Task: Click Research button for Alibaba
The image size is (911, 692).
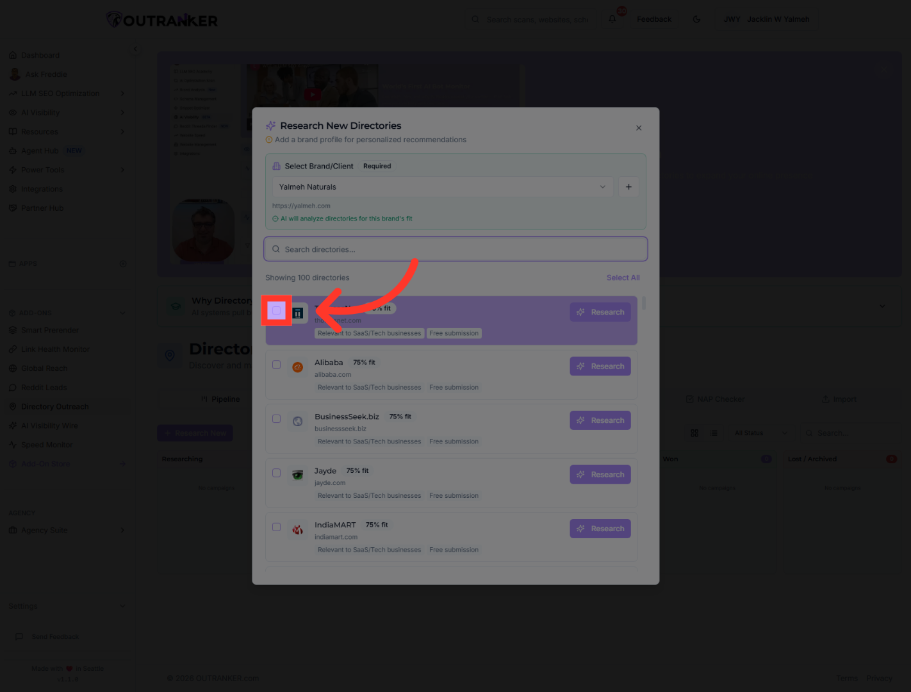Action: 600,367
